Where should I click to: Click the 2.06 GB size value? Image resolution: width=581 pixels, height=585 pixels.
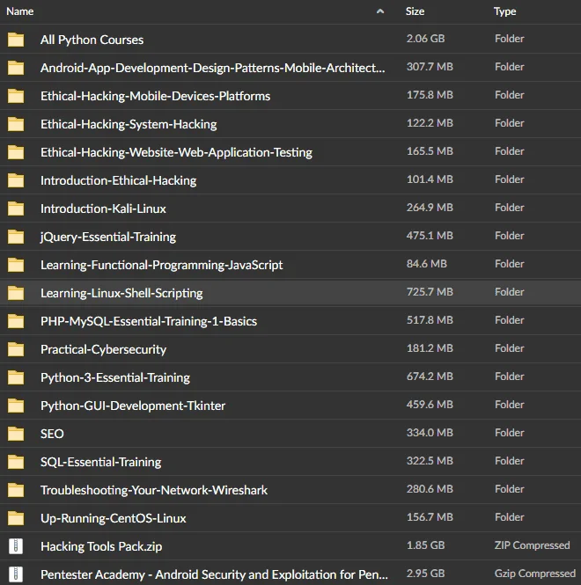tap(426, 39)
